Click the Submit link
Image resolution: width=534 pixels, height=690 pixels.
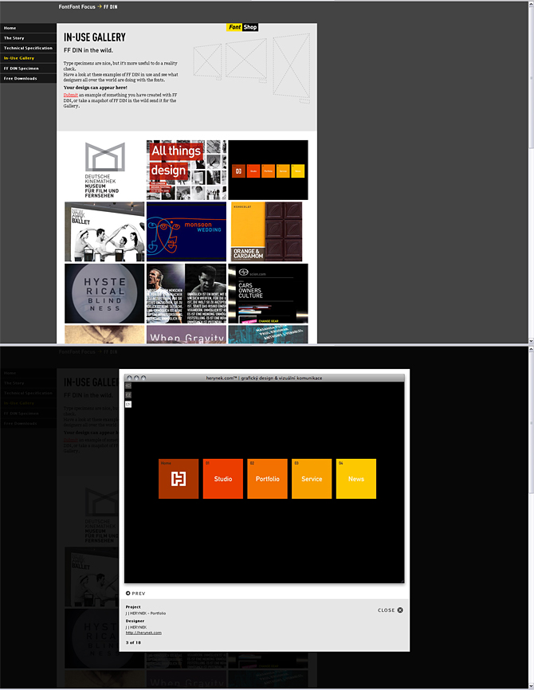coord(70,95)
